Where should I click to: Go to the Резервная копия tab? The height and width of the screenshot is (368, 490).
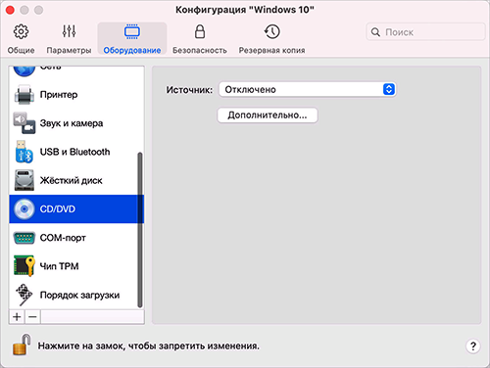tap(271, 38)
